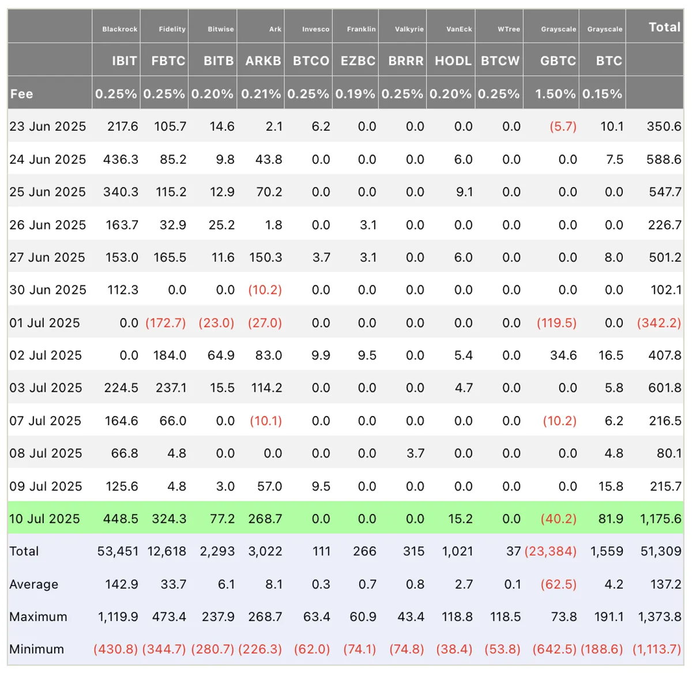Click the 23 Jun 2025 row date
Image resolution: width=692 pixels, height=673 pixels.
click(x=47, y=126)
